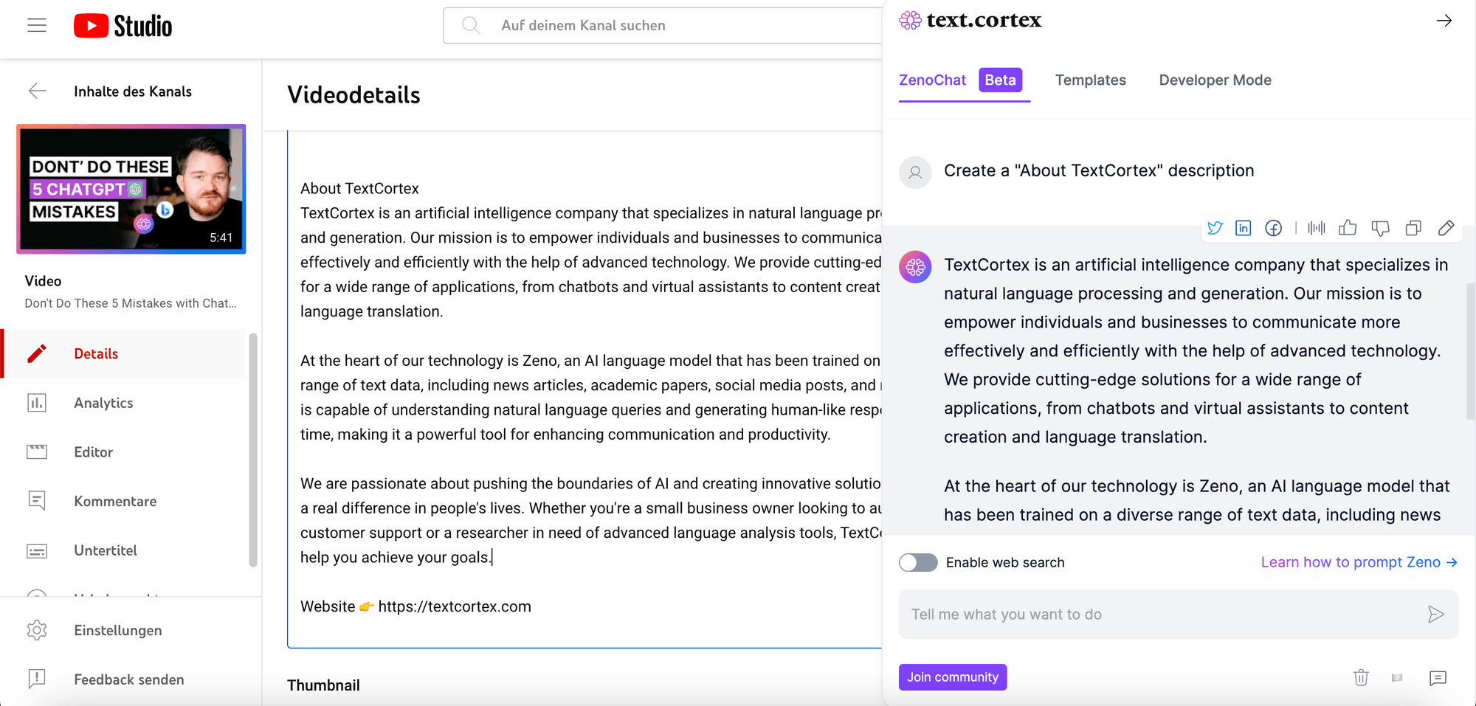
Task: Open the Analytics section
Action: (x=103, y=403)
